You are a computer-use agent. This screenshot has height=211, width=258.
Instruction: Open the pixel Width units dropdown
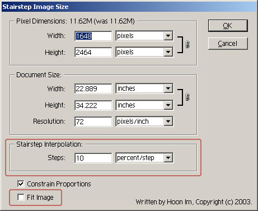click(144, 36)
